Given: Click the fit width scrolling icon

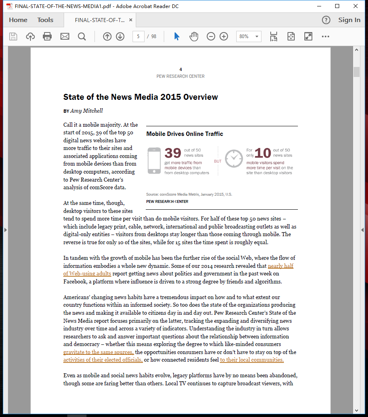Looking at the screenshot, I should tap(273, 36).
